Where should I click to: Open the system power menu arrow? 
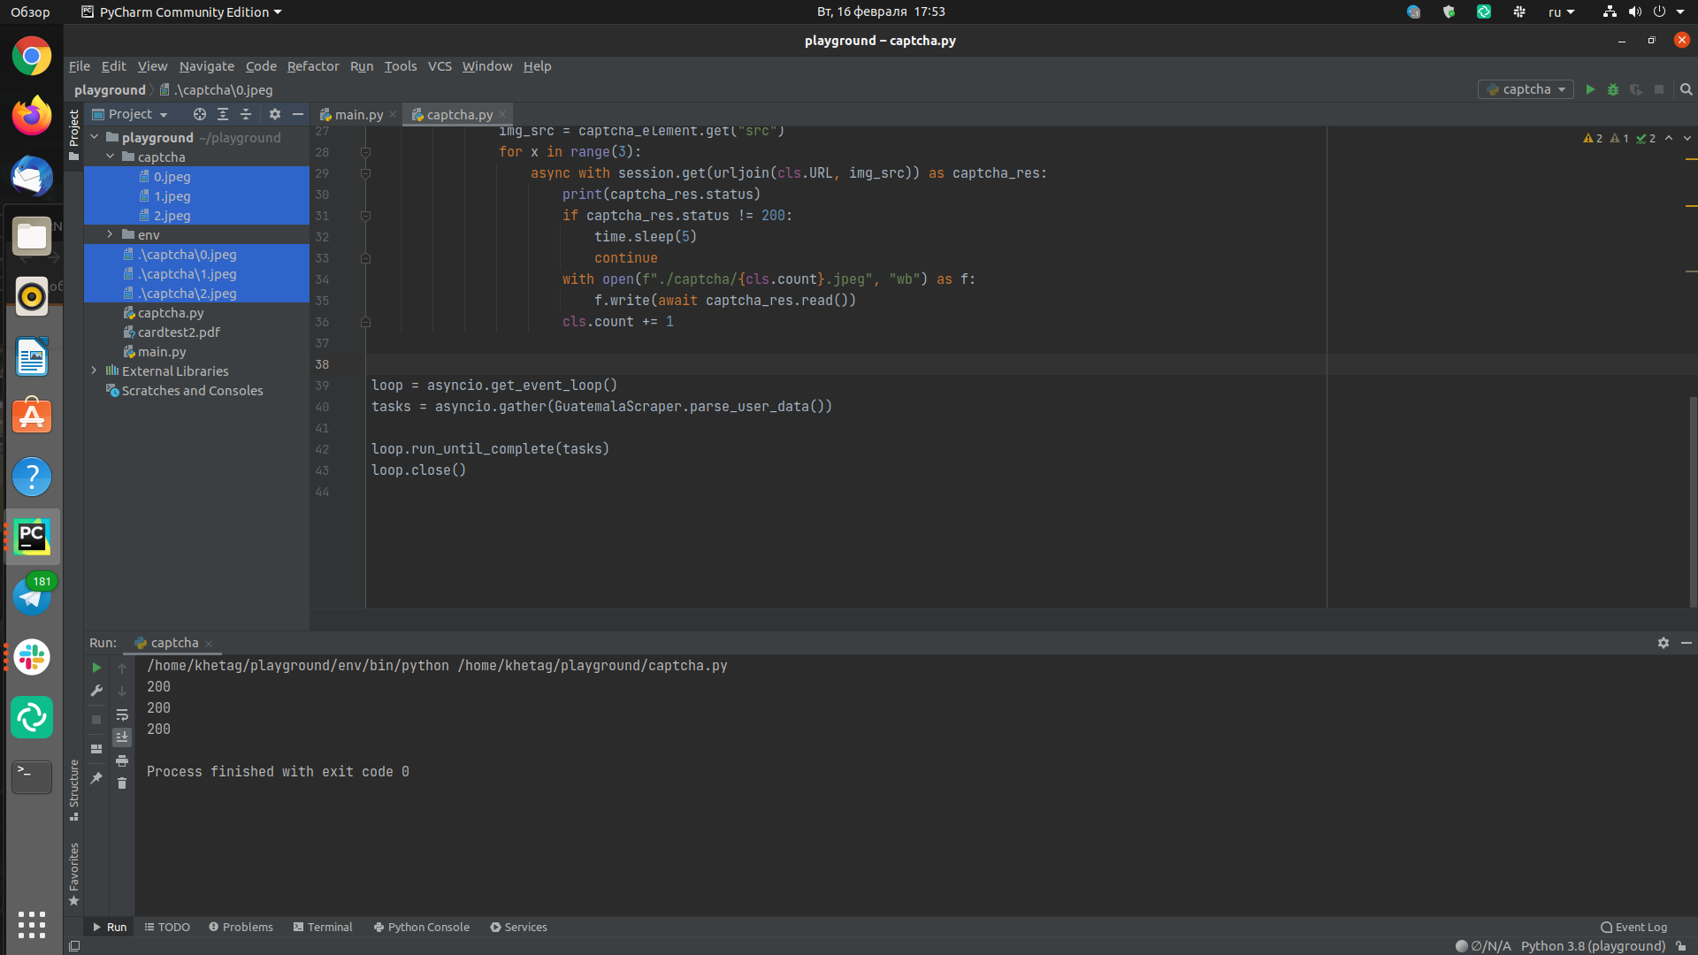[x=1680, y=12]
